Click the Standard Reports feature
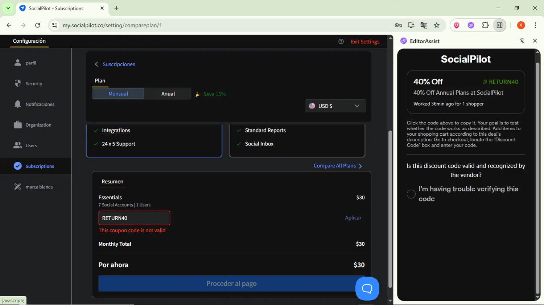This screenshot has width=544, height=305. pyautogui.click(x=265, y=130)
